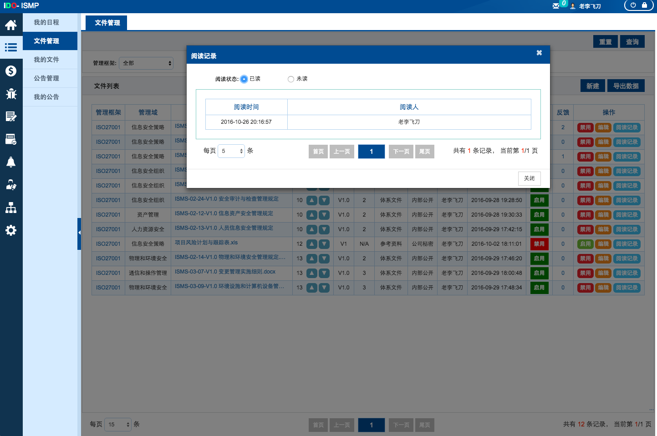
Task: Open the 管理框架 dropdown showing 全部
Action: (146, 63)
